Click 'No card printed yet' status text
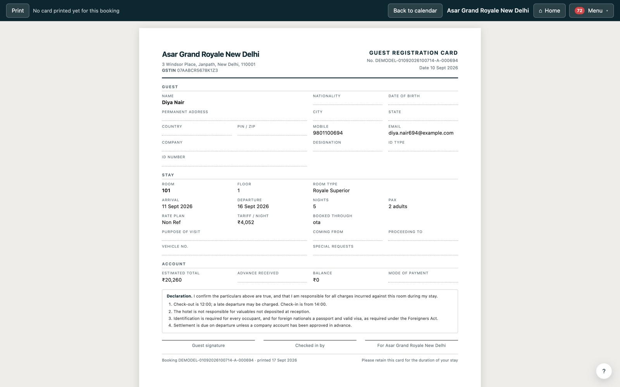The height and width of the screenshot is (387, 620). (76, 10)
